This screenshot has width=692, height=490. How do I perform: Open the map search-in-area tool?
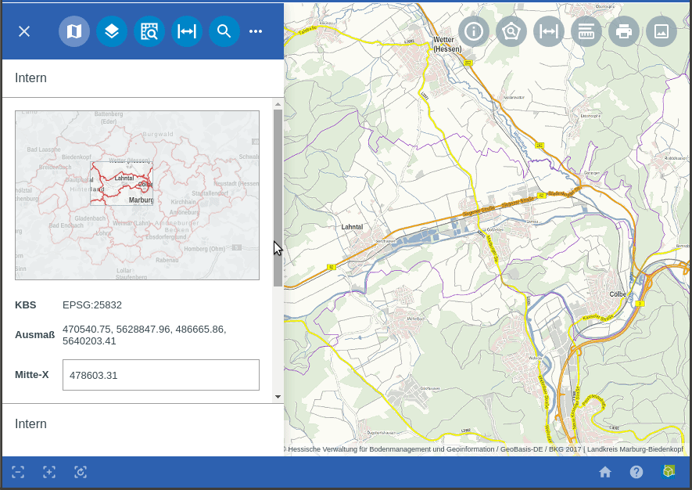coord(149,31)
